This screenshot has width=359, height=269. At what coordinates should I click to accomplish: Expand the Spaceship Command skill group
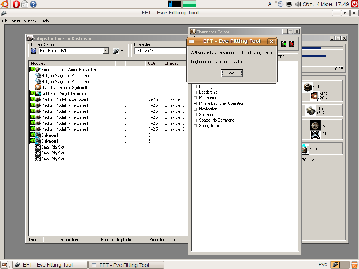pos(195,120)
